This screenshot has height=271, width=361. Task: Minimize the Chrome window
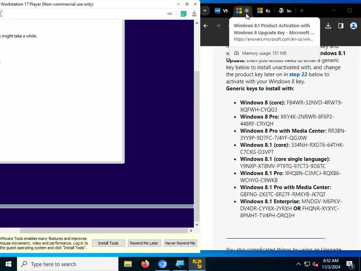[334, 11]
